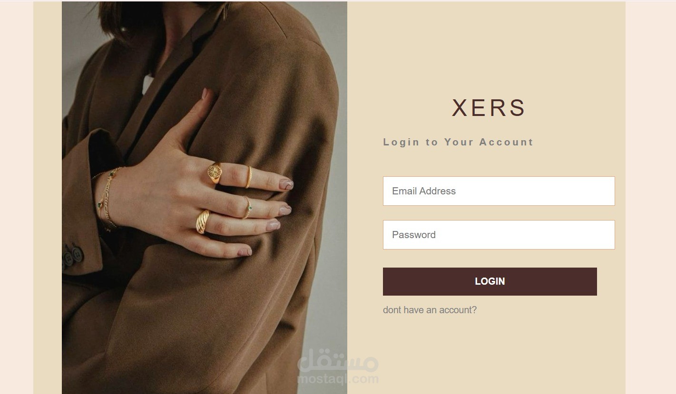The width and height of the screenshot is (676, 394).
Task: Select the "Login to Your Account" heading
Action: click(458, 142)
